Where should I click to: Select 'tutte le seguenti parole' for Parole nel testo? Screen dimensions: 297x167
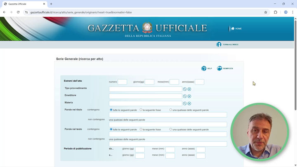click(x=111, y=129)
